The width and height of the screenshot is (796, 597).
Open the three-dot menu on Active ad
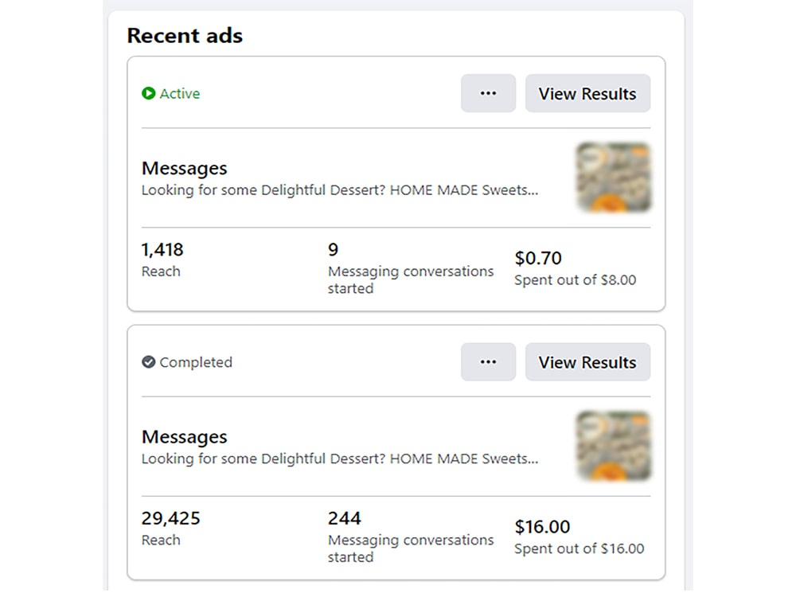[x=489, y=93]
